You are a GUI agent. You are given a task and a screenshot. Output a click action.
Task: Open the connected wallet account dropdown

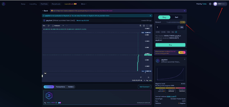[220, 4]
